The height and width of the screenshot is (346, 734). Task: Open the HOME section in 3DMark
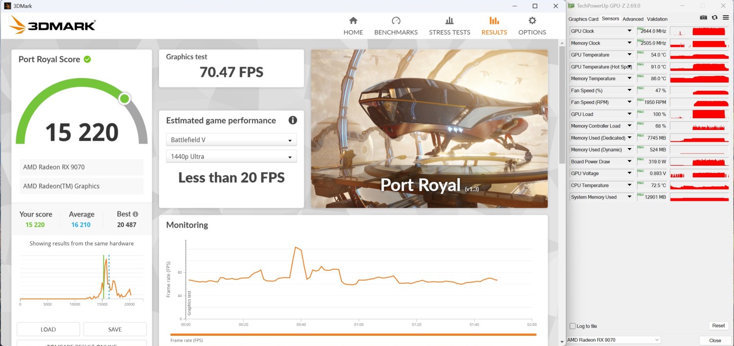(353, 26)
